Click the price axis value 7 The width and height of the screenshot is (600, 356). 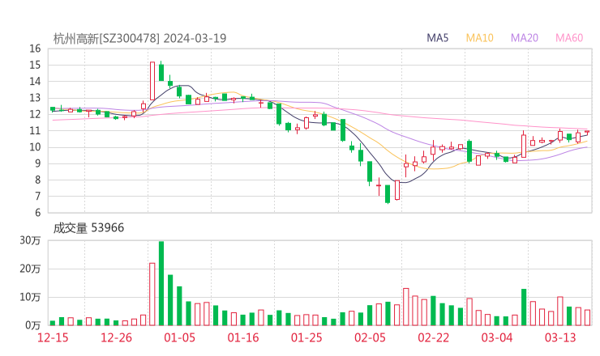(x=37, y=197)
